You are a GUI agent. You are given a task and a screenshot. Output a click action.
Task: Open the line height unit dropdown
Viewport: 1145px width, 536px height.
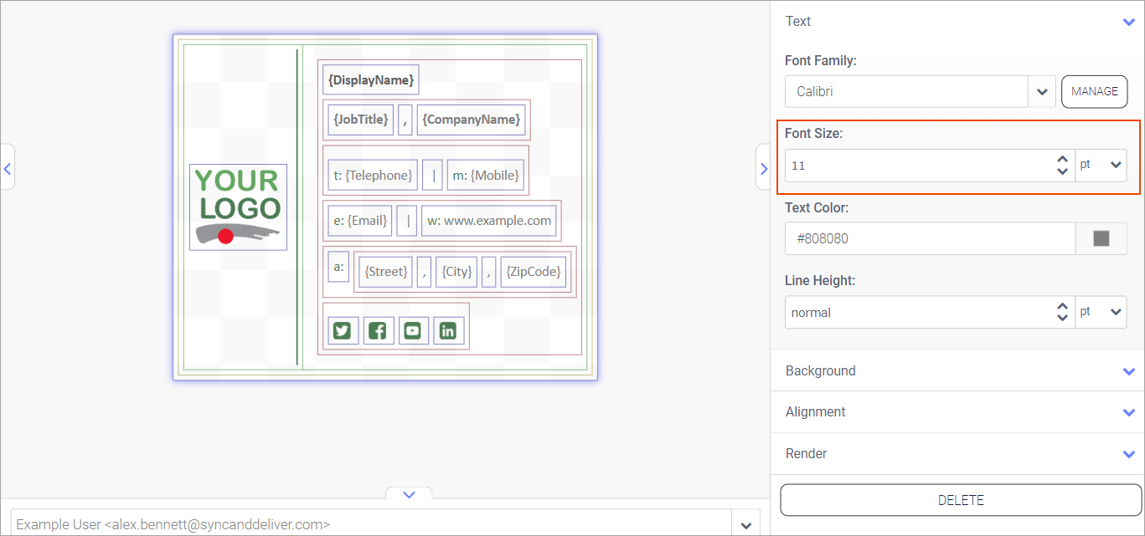click(1101, 312)
